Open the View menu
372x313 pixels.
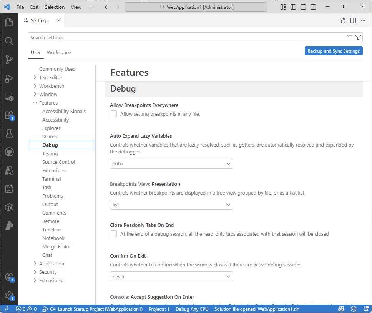coord(76,7)
